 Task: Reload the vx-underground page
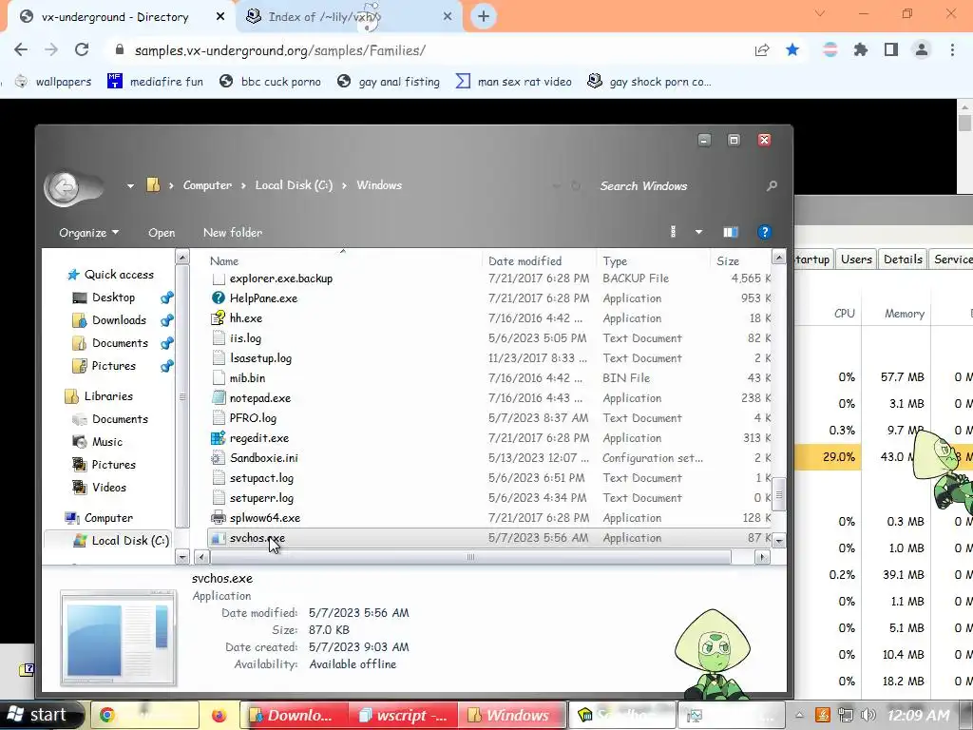(x=82, y=49)
